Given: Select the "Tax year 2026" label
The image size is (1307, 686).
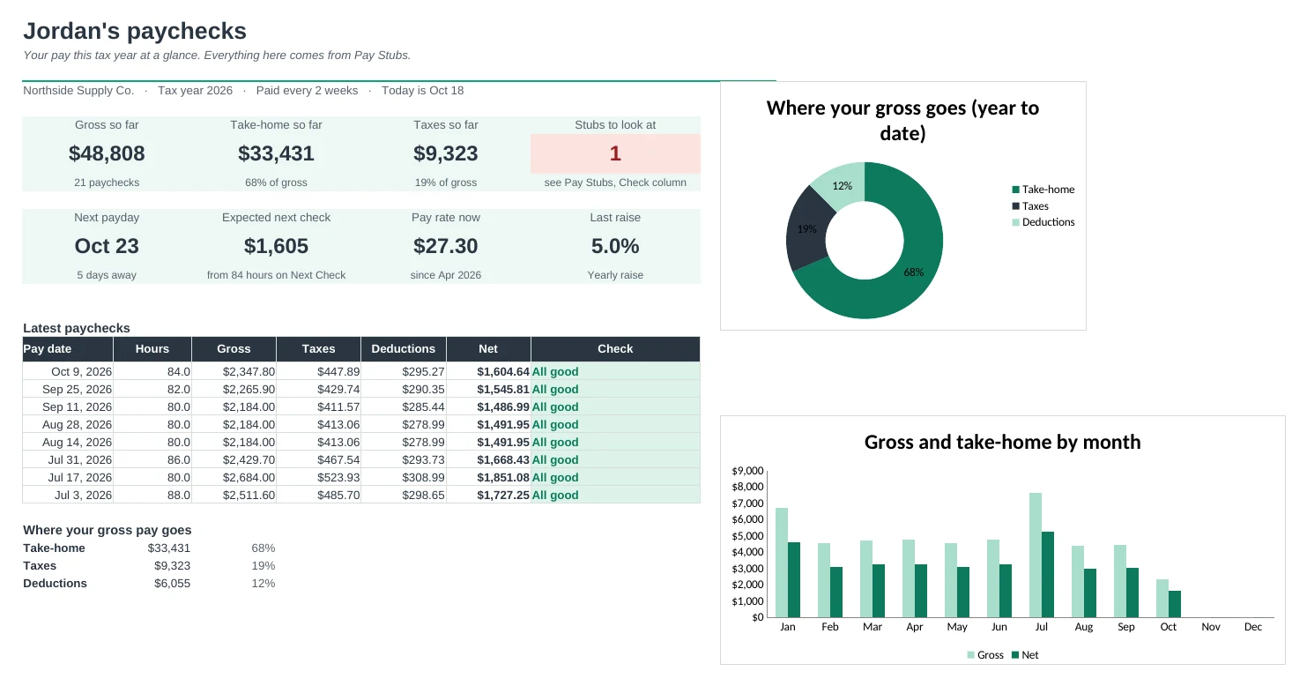Looking at the screenshot, I should (x=195, y=91).
